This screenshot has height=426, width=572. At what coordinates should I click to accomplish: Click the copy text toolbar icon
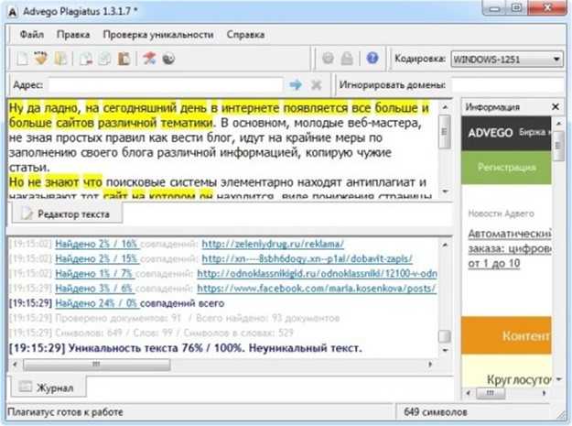pyautogui.click(x=104, y=59)
